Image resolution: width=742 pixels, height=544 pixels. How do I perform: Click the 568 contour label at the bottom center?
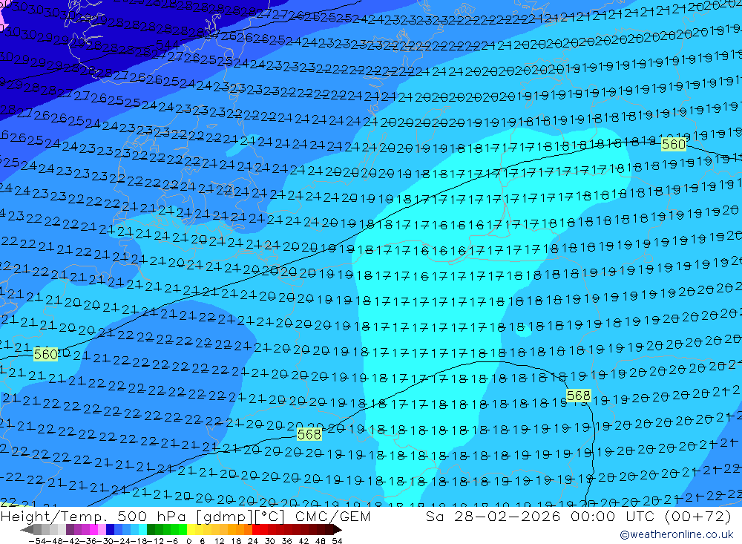click(309, 434)
